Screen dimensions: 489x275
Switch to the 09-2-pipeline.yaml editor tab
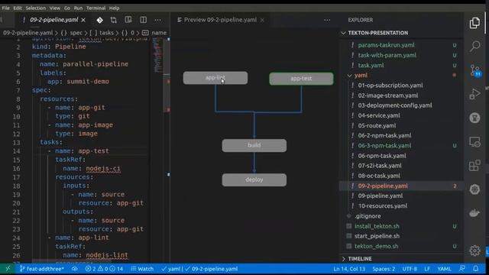coord(53,20)
